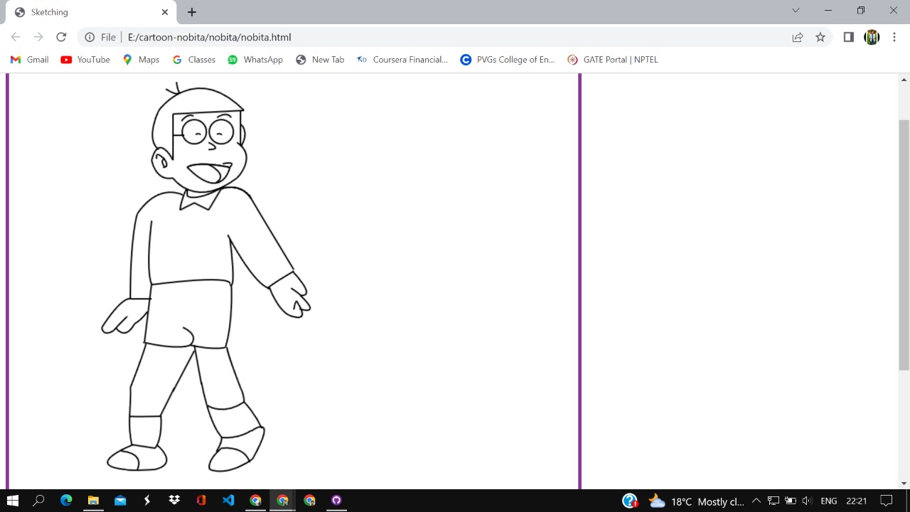
Task: Open Microsoft Edge from the taskbar
Action: point(66,501)
